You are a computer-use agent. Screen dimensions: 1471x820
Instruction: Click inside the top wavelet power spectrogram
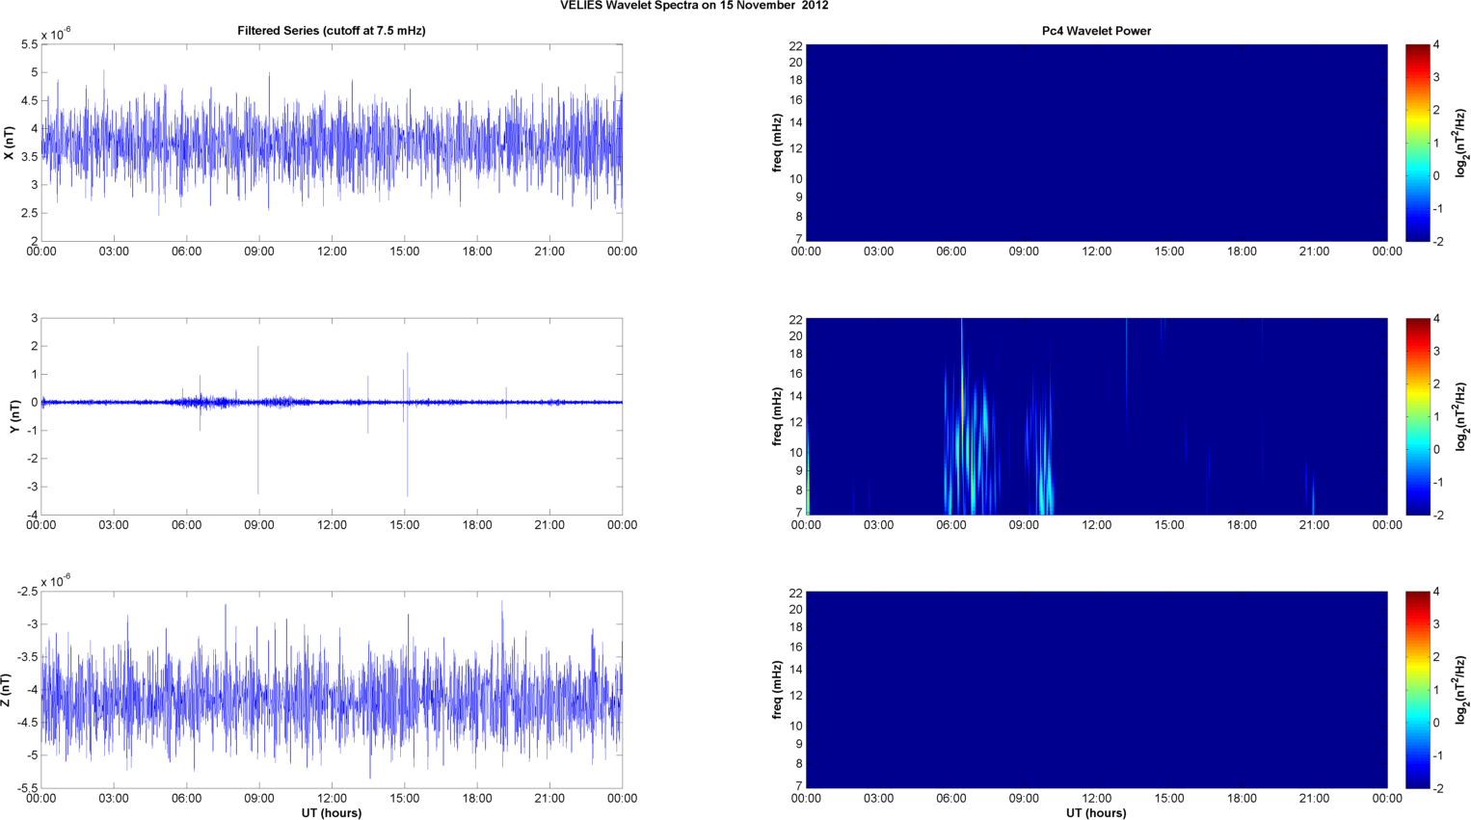pyautogui.click(x=1096, y=143)
